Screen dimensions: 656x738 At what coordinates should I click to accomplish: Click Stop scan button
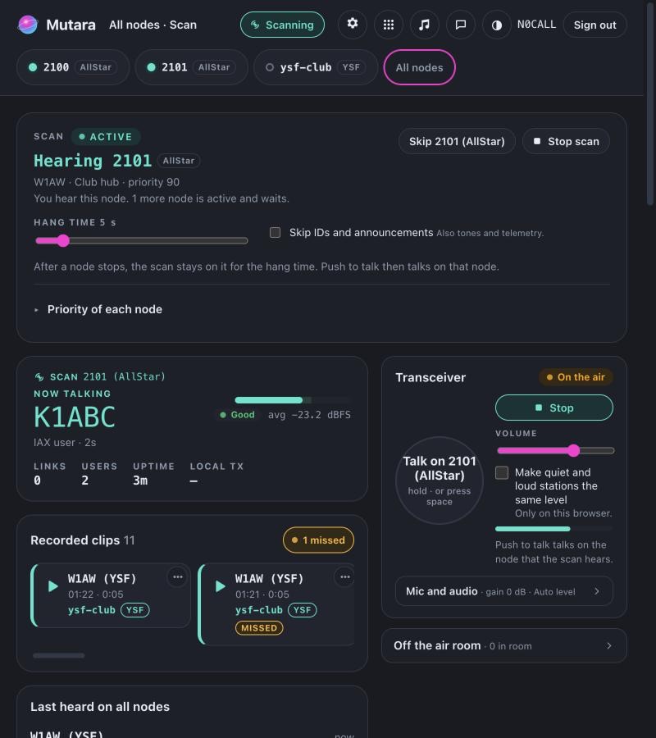566,141
